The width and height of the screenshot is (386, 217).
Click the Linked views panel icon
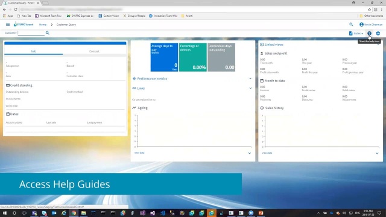(x=262, y=45)
